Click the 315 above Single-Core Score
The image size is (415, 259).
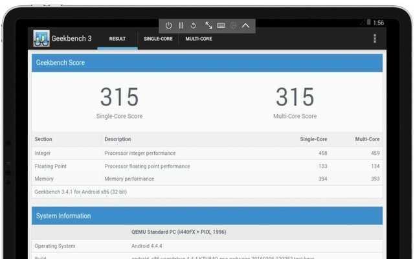[119, 97]
